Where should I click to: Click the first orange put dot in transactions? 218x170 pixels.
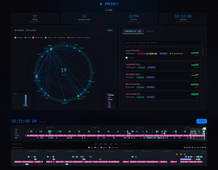click(x=177, y=154)
